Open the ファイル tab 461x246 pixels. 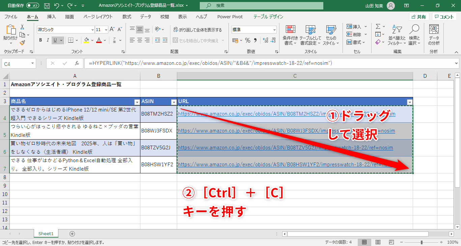click(x=11, y=17)
